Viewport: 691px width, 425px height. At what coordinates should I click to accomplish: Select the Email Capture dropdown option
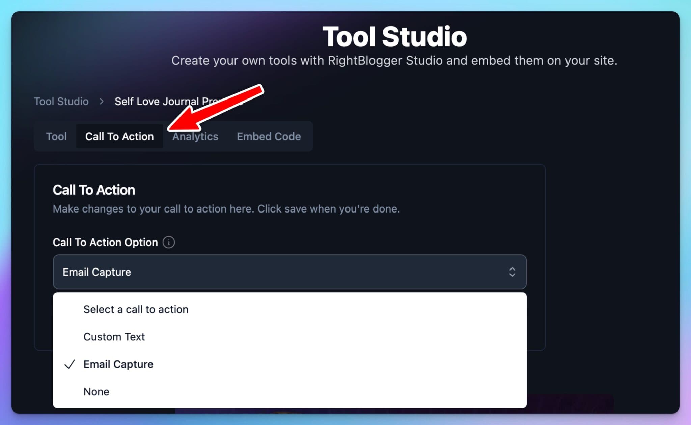point(118,364)
